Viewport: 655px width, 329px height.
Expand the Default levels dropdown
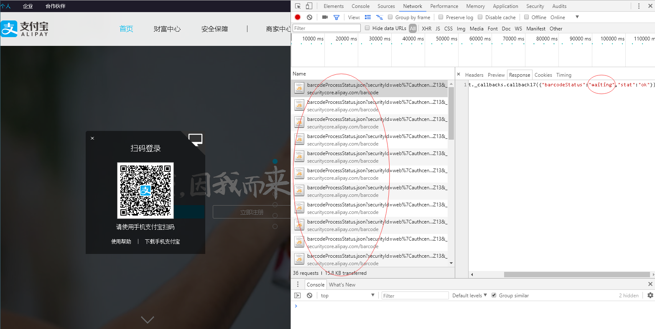pos(469,295)
